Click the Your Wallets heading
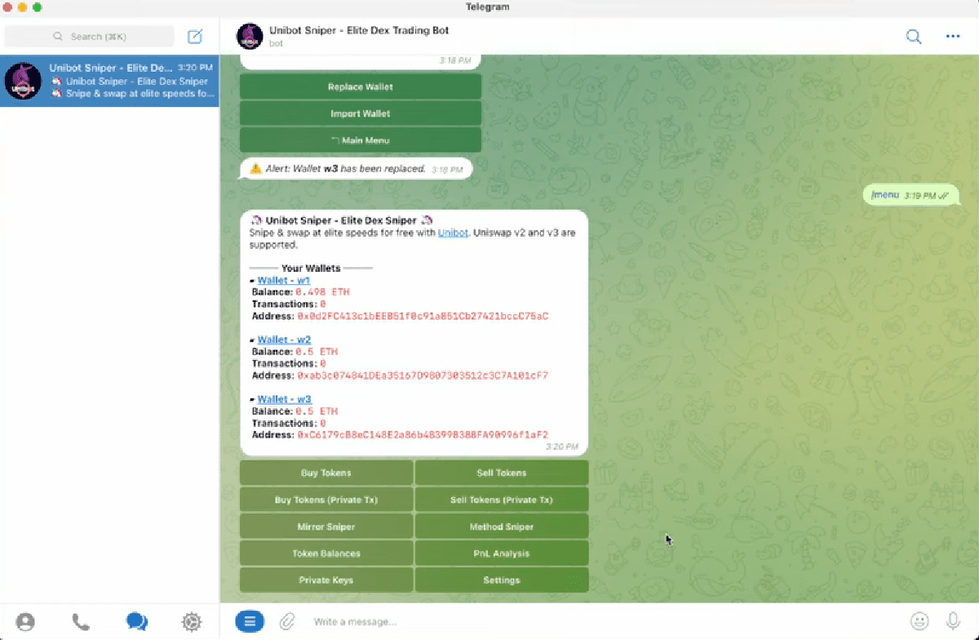The width and height of the screenshot is (979, 640). tap(311, 268)
